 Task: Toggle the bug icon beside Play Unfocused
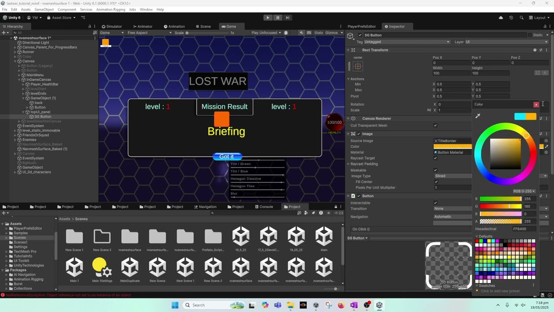(286, 32)
